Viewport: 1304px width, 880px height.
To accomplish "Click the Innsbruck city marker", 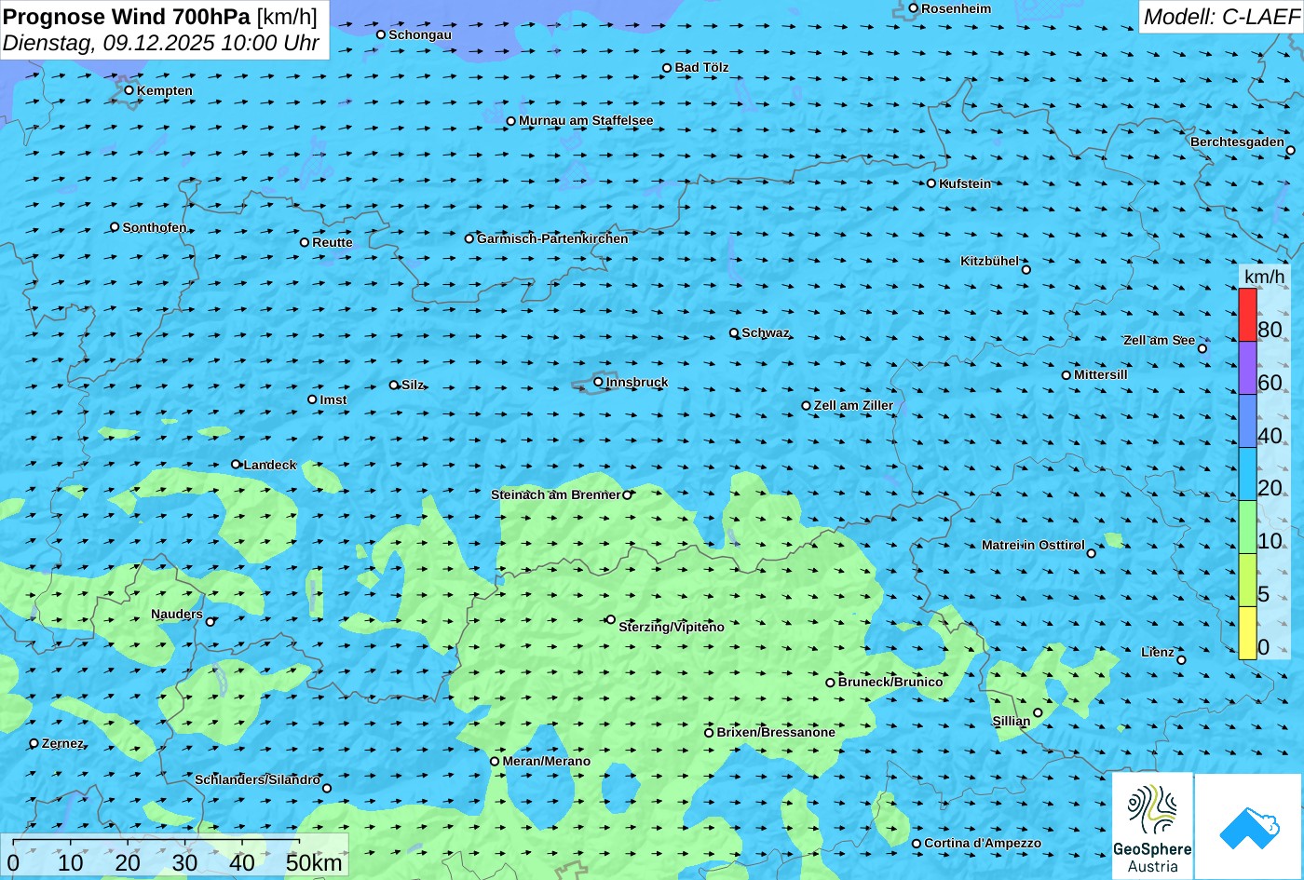I will pos(598,382).
